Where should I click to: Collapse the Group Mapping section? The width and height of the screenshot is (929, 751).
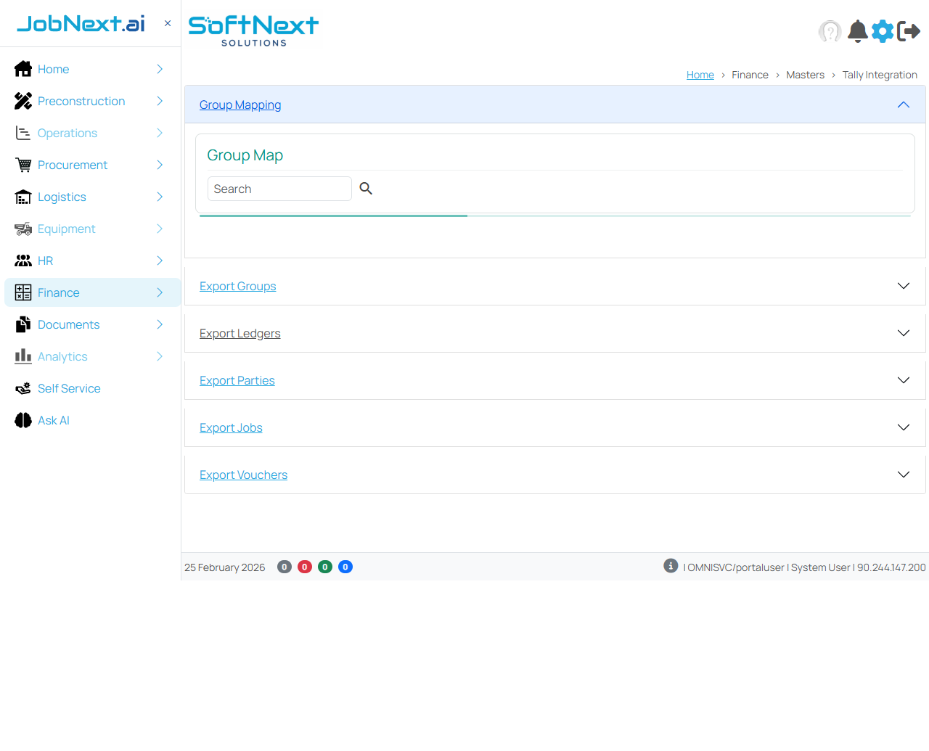903,104
